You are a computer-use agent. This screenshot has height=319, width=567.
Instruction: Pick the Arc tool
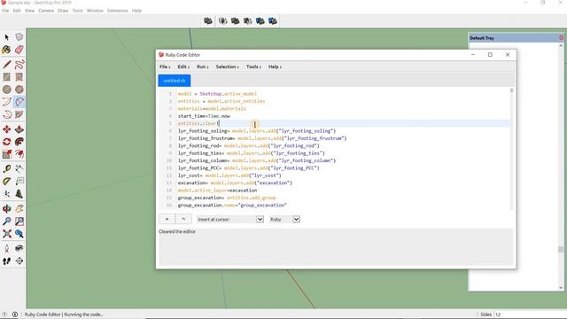tap(7, 102)
